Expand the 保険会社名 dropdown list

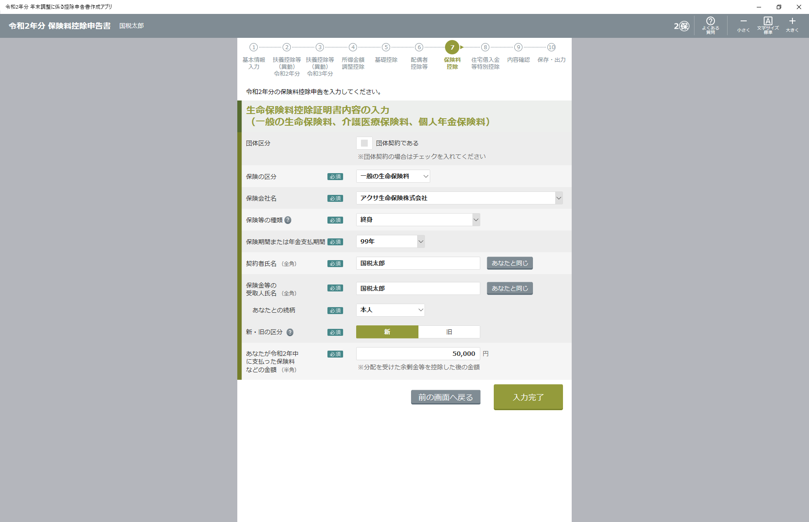pyautogui.click(x=559, y=198)
